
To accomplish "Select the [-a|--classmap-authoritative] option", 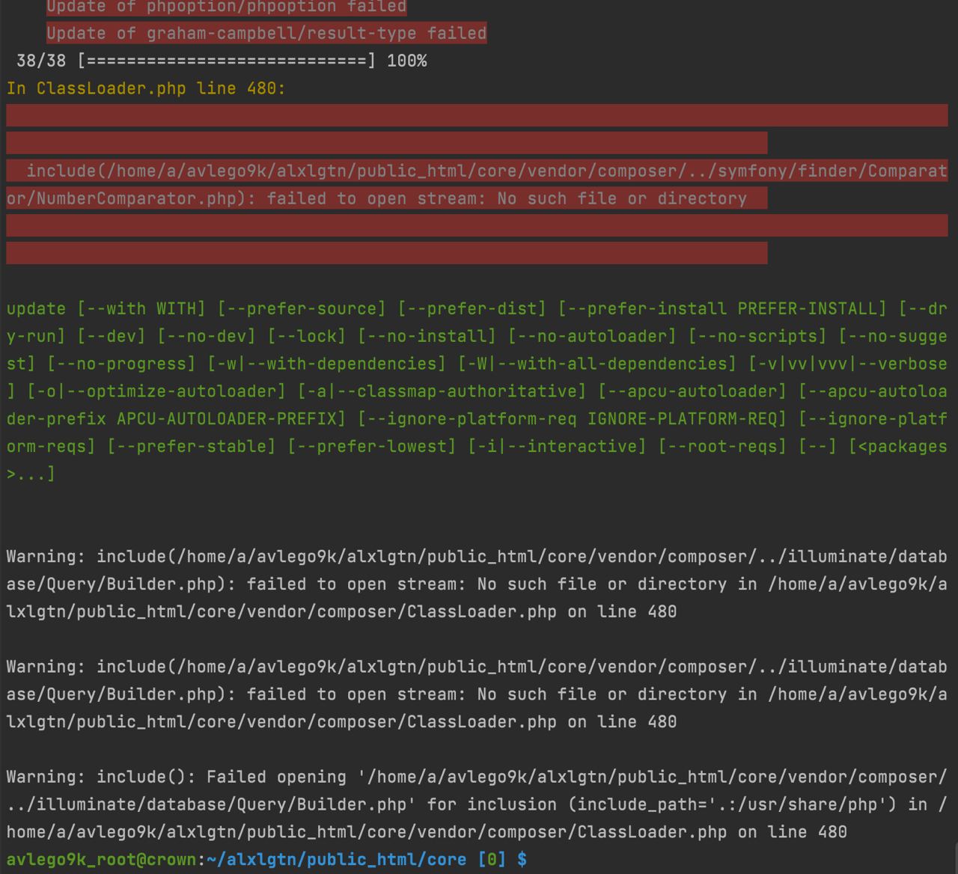I will [442, 391].
